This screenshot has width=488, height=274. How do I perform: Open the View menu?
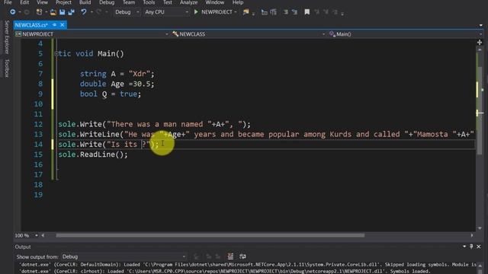(x=42, y=2)
